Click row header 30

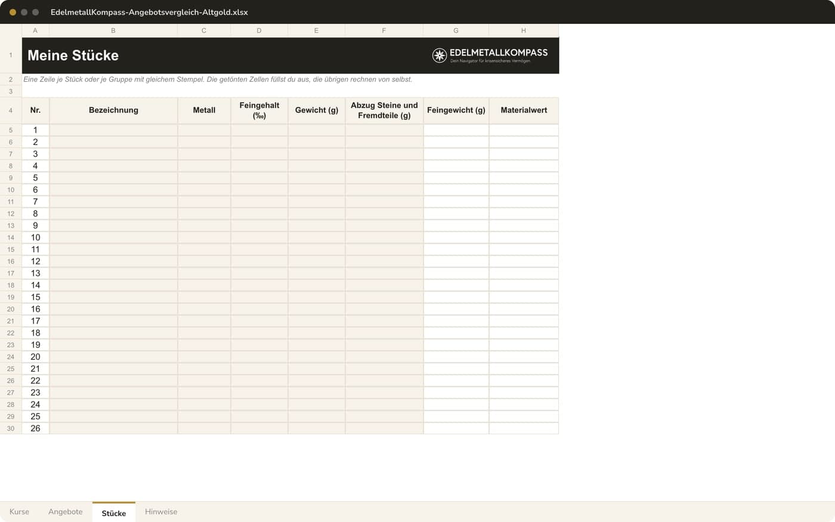click(x=11, y=428)
